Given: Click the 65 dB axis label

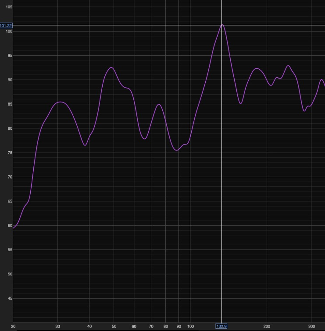Looking at the screenshot, I should [10, 201].
